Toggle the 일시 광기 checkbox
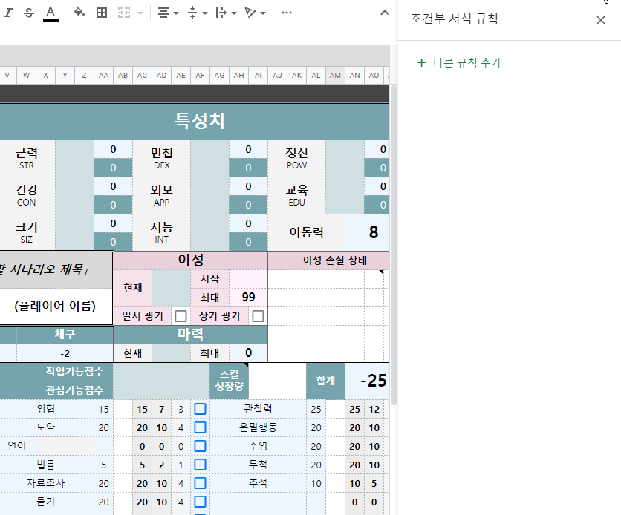 [x=181, y=316]
